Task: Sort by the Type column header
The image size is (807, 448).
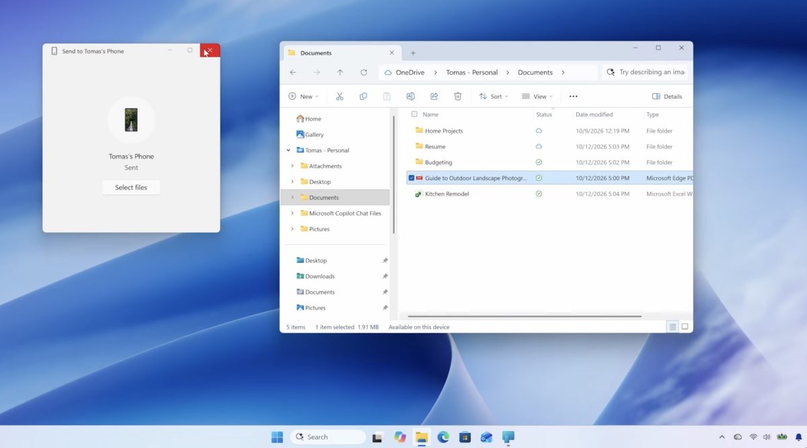Action: coord(652,114)
